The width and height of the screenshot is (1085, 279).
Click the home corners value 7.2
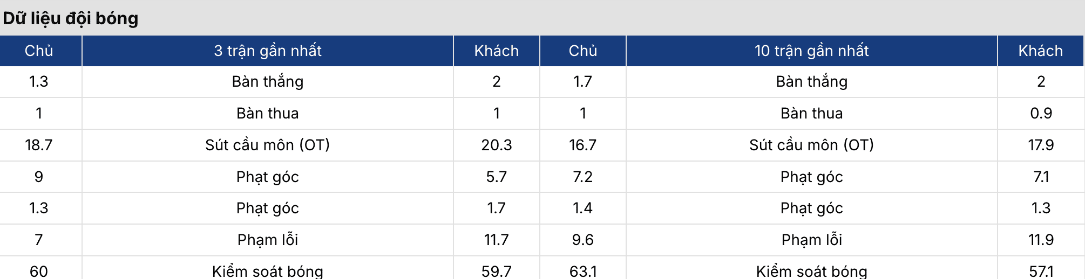point(583,177)
